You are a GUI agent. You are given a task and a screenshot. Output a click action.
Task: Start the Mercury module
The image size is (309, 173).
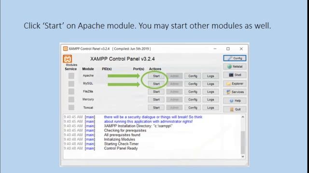click(156, 99)
